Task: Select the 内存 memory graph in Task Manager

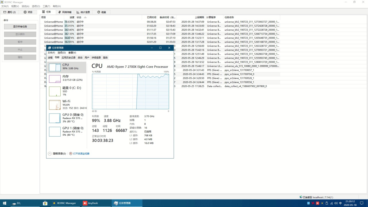Action: tap(55, 79)
